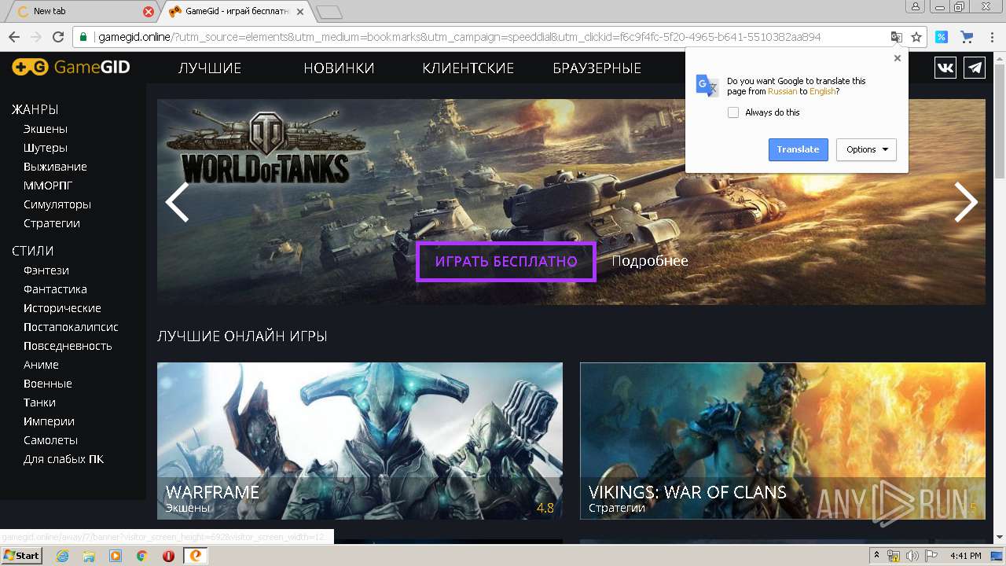The width and height of the screenshot is (1006, 566).
Task: Select the ММОРПГ genre
Action: (46, 186)
